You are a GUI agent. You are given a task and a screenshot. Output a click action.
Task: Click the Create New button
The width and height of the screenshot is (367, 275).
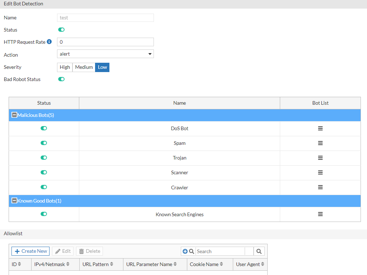coord(30,251)
